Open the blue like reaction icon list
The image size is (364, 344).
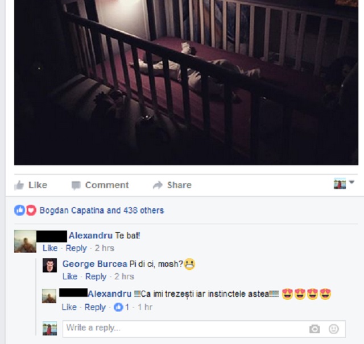click(x=20, y=211)
